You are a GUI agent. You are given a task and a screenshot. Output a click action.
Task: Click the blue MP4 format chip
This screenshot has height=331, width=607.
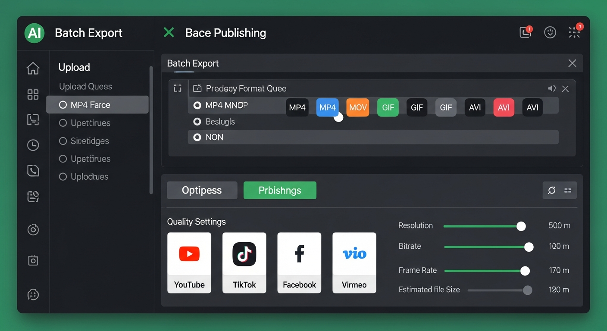coord(328,107)
